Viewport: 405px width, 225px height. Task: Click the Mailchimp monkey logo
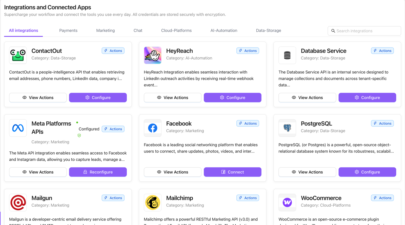coord(153,202)
